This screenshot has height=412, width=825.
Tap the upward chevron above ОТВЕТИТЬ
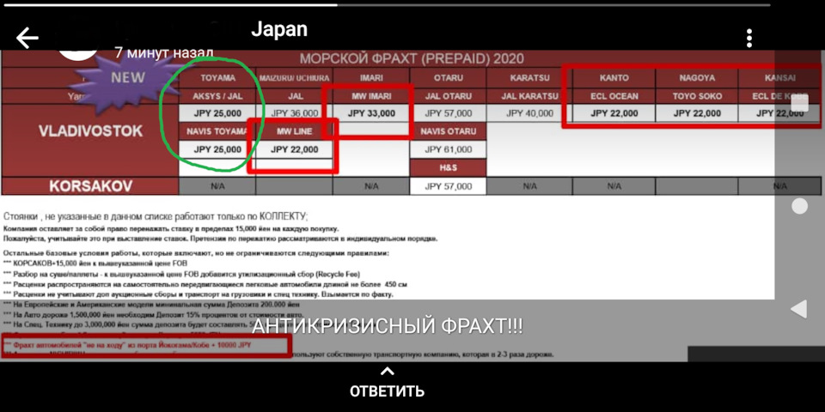pos(388,372)
